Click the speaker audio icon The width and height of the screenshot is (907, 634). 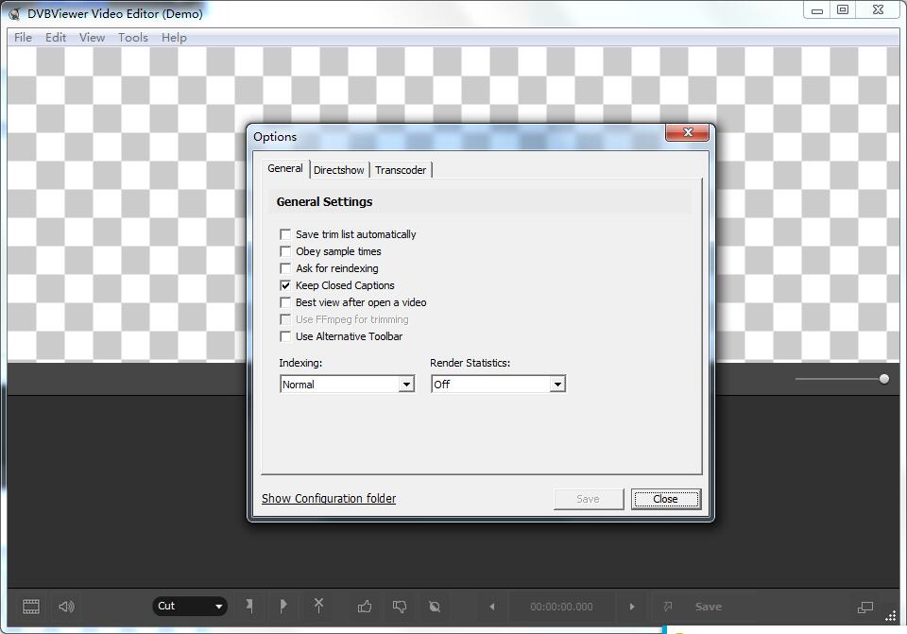pos(65,607)
